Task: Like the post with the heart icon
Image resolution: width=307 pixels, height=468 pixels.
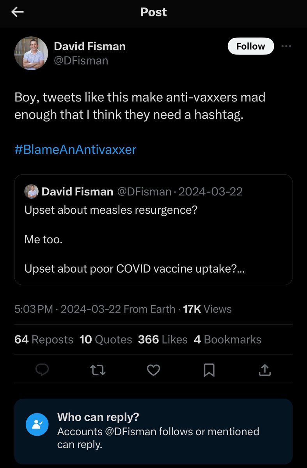Action: point(153,370)
